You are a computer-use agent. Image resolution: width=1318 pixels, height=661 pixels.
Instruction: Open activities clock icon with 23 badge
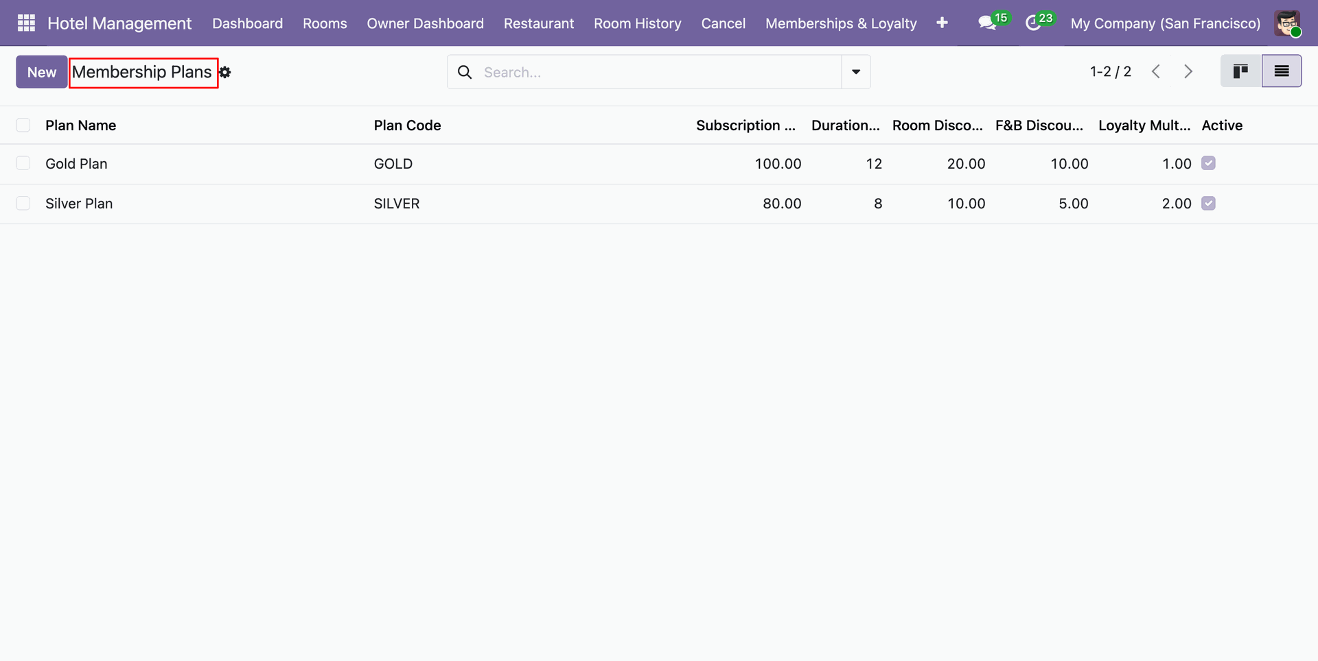[1039, 22]
